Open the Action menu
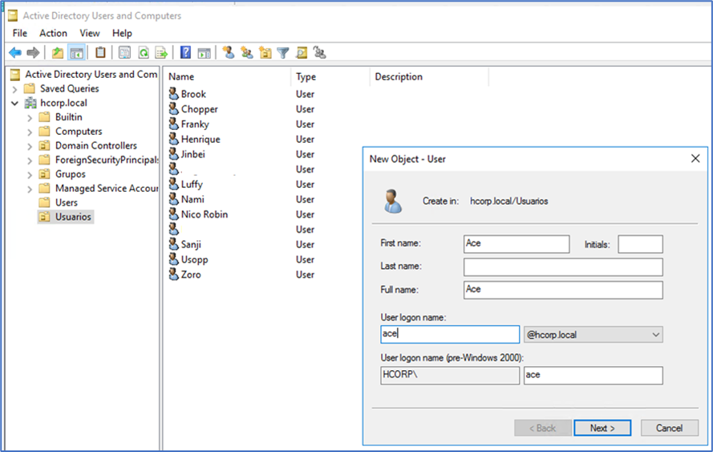This screenshot has width=713, height=452. click(x=53, y=33)
